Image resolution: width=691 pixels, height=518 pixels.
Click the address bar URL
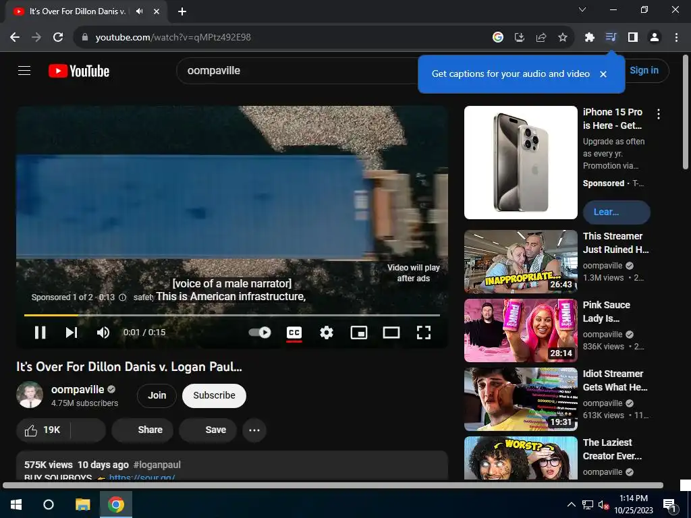(x=173, y=38)
